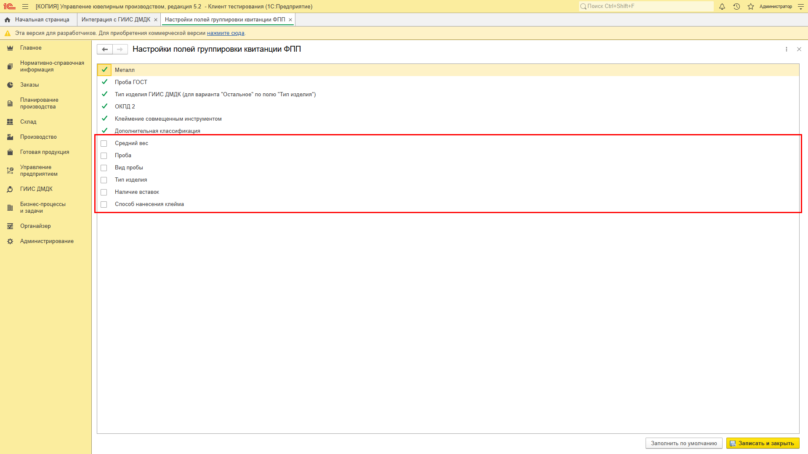This screenshot has height=454, width=808.
Task: Open the Производство section
Action: [x=38, y=137]
